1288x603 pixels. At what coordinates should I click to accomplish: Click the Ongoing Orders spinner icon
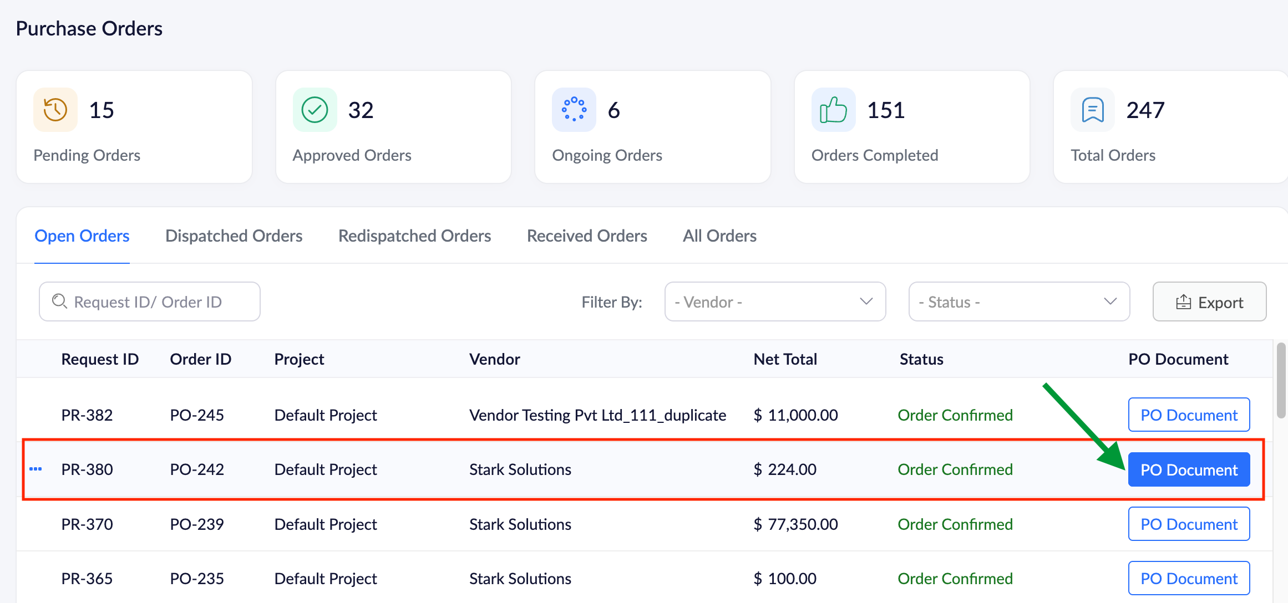574,110
